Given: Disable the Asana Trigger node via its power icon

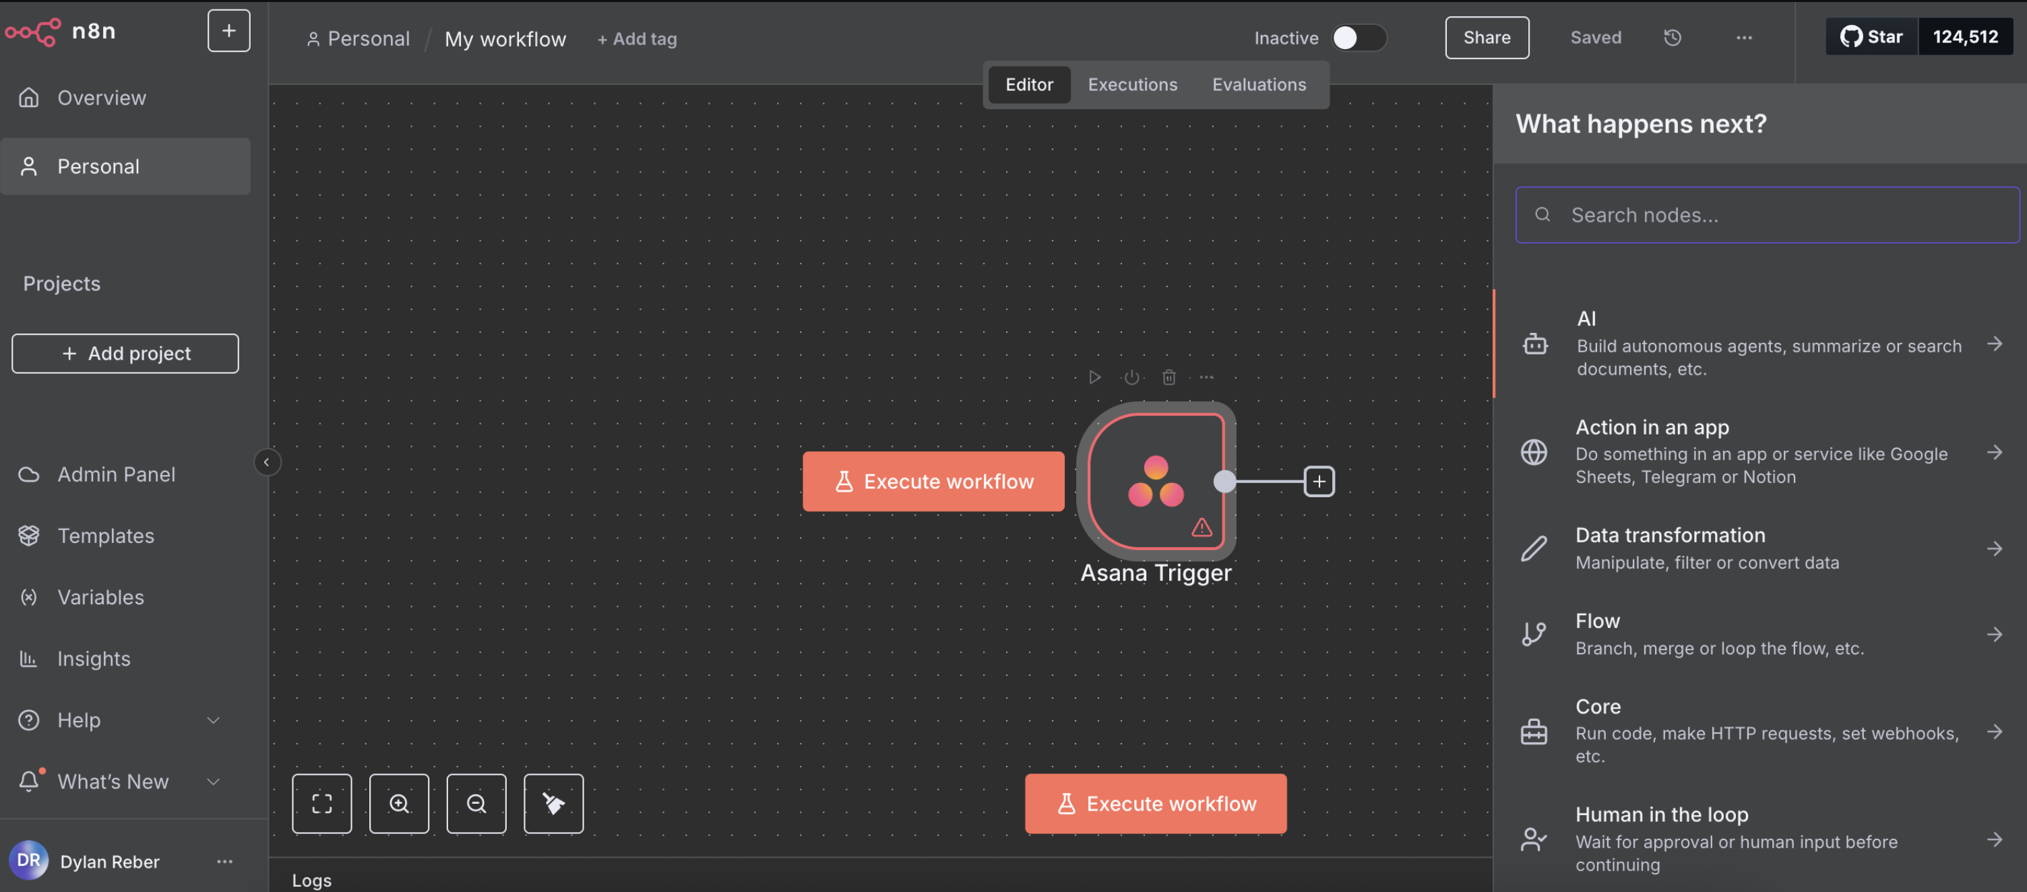Looking at the screenshot, I should click(1131, 377).
